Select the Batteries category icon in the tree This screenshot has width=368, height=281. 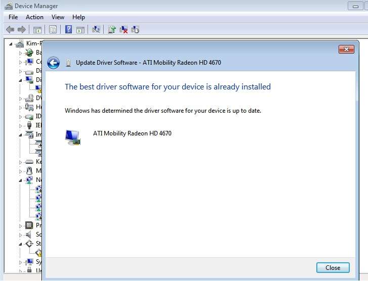(x=29, y=53)
